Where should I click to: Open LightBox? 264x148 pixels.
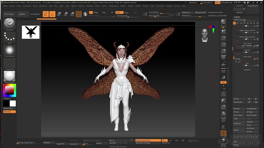tap(22, 14)
